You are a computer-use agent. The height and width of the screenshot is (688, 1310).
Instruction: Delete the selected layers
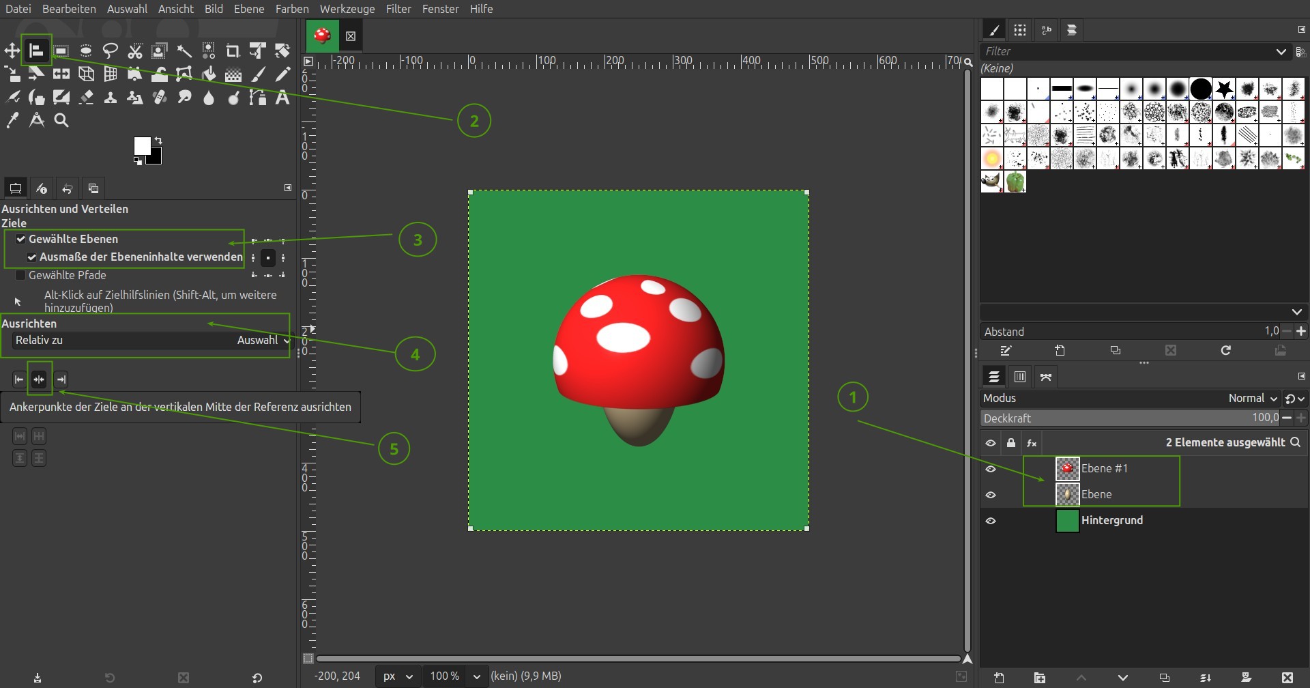tap(1287, 678)
